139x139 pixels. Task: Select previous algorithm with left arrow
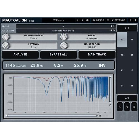111,30
